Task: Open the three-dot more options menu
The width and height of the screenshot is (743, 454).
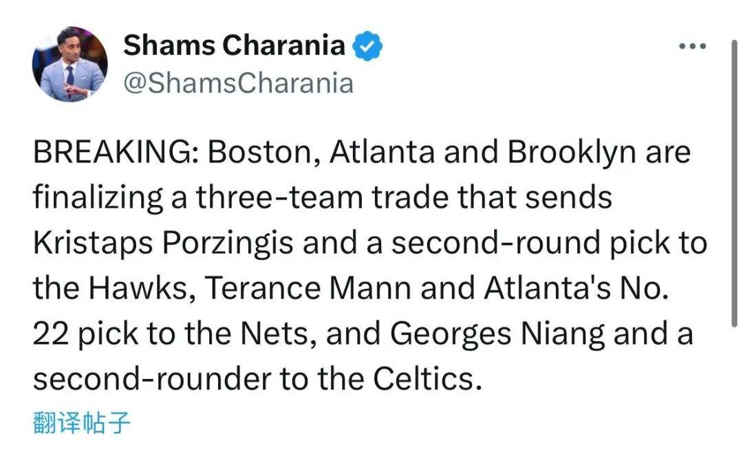Action: pos(692,47)
